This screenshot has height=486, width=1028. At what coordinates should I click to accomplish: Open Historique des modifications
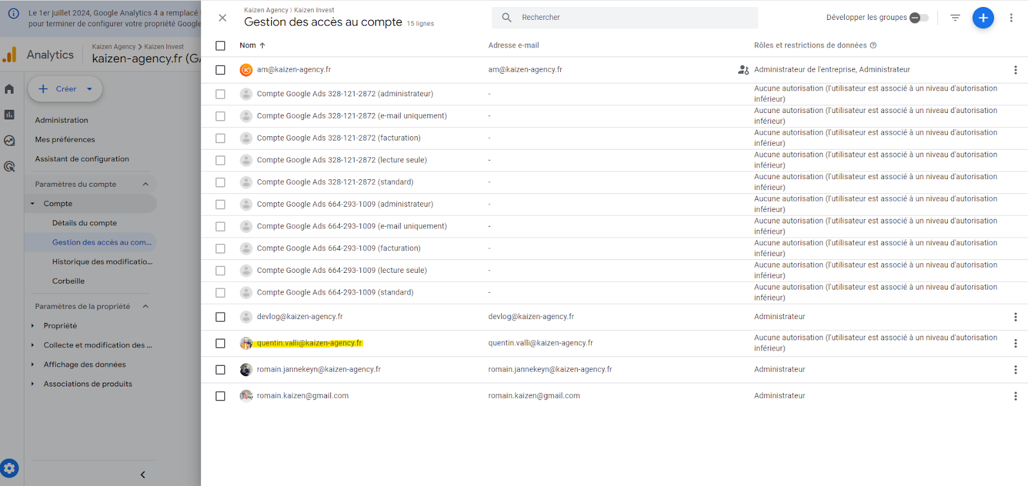click(102, 262)
